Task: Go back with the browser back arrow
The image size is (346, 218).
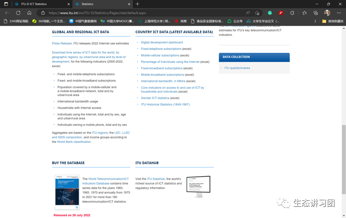Action: pyautogui.click(x=7, y=13)
